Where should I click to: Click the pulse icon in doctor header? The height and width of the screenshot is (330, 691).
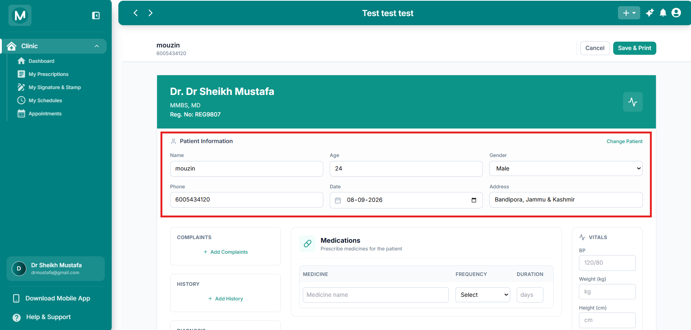[633, 102]
